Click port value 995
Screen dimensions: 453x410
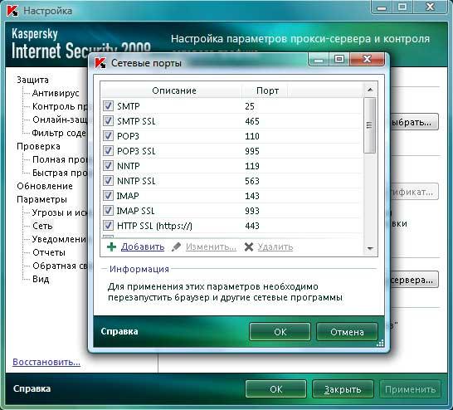[x=252, y=151]
